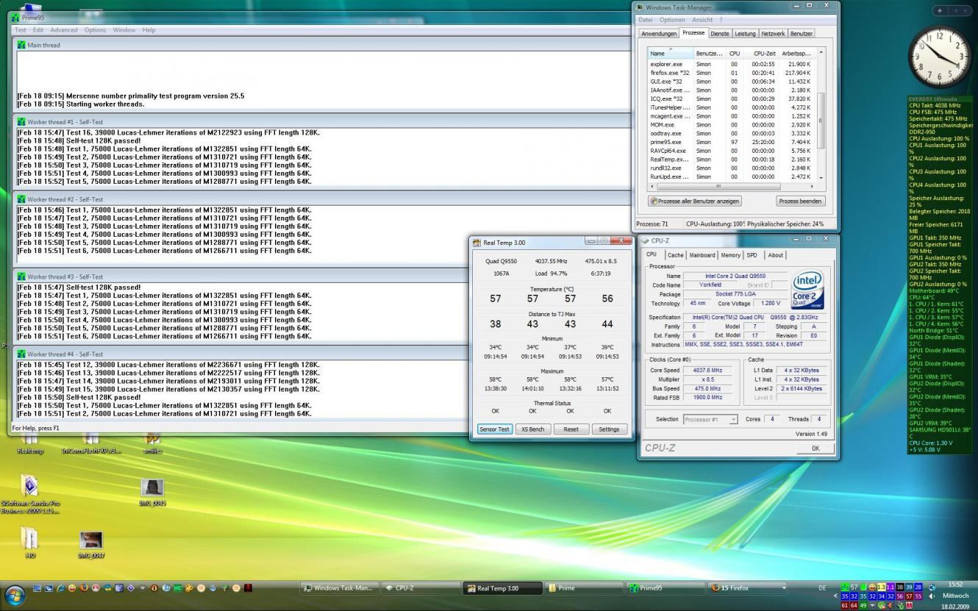Click the red rightmost Quick Launch icon
Viewport: 978px width, 611px height.
pos(249,588)
